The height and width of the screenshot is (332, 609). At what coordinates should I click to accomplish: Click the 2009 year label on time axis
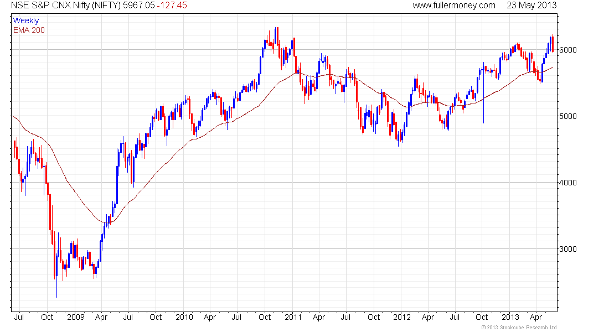76,317
